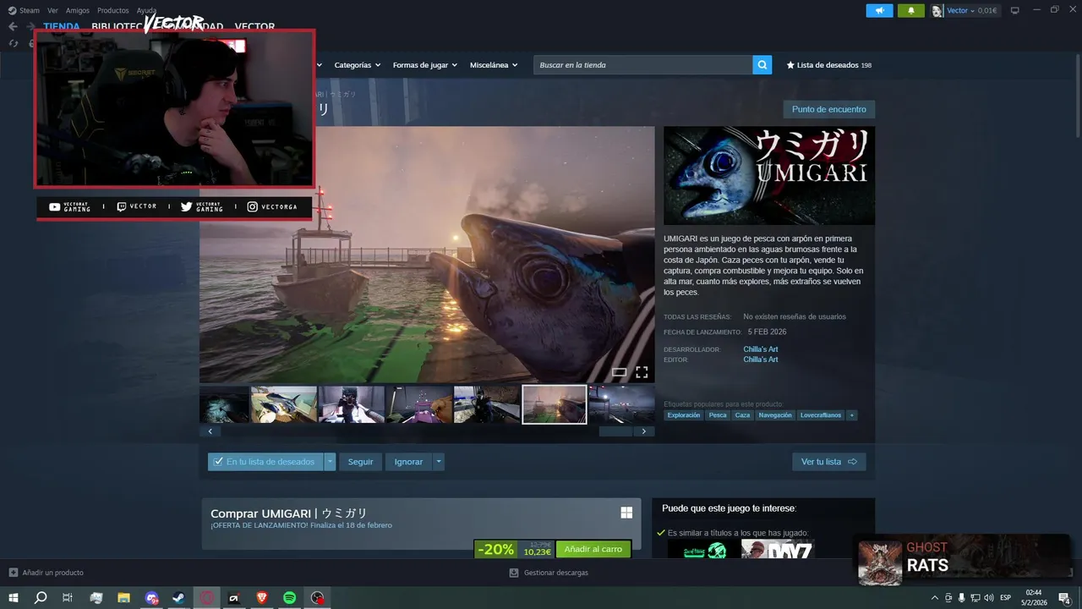Click Añadir al carro button
This screenshot has height=609, width=1082.
coord(593,549)
